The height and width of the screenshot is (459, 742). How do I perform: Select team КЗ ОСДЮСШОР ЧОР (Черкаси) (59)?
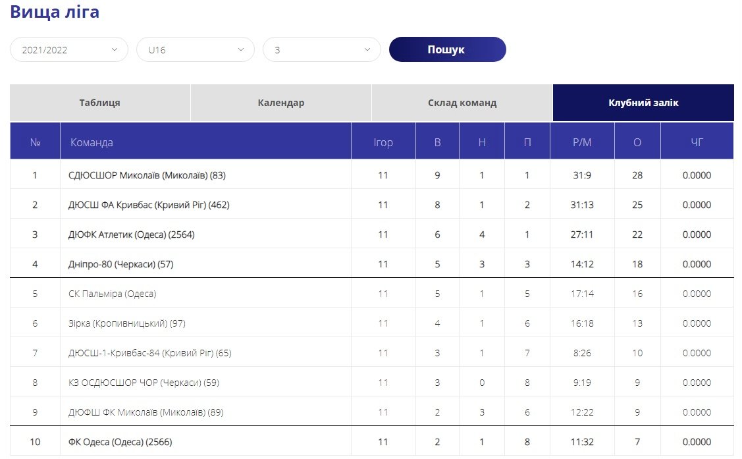[144, 383]
